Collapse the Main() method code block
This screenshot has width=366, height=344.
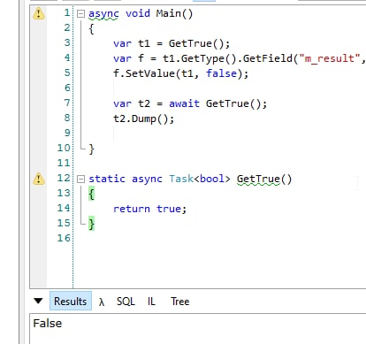click(x=80, y=13)
